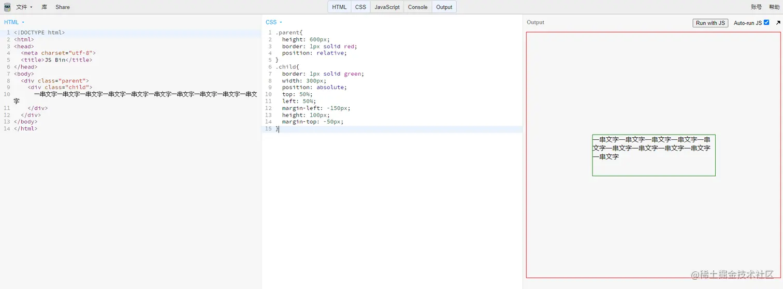Screen dimensions: 783x289
Task: Click the position: absolute; CSS line
Action: pyautogui.click(x=314, y=88)
